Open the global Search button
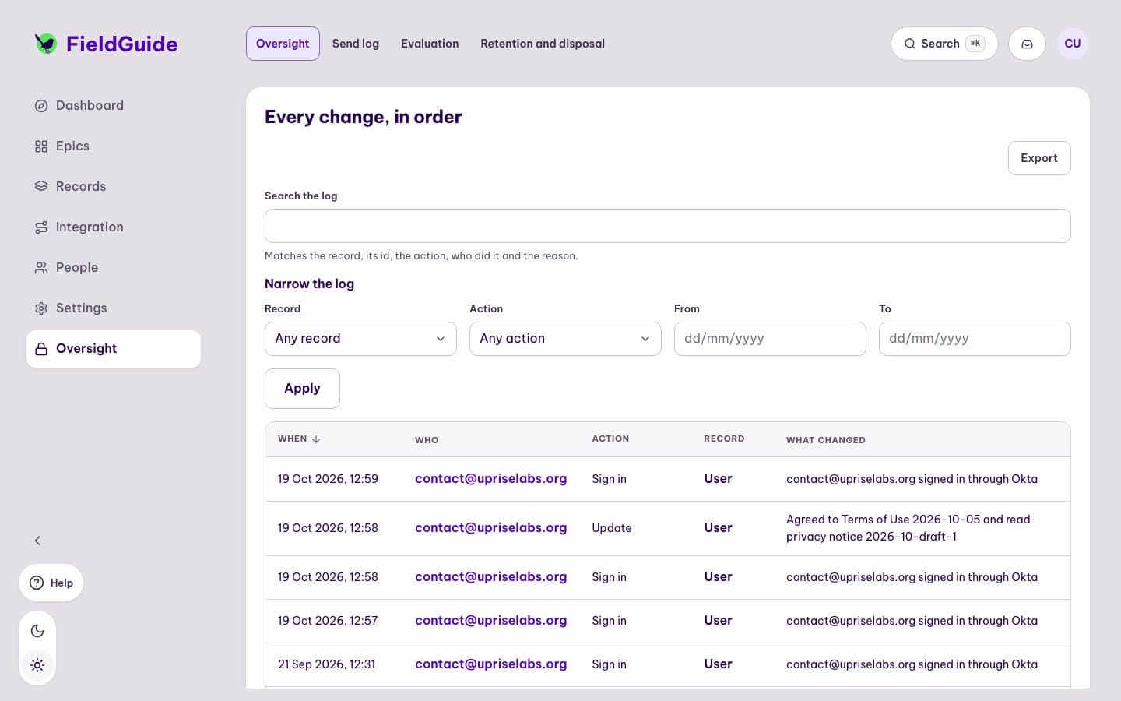This screenshot has height=701, width=1121. [x=944, y=44]
